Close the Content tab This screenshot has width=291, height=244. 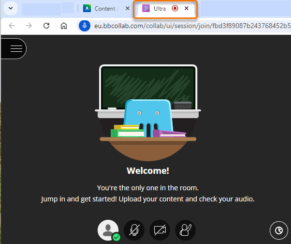coord(127,9)
